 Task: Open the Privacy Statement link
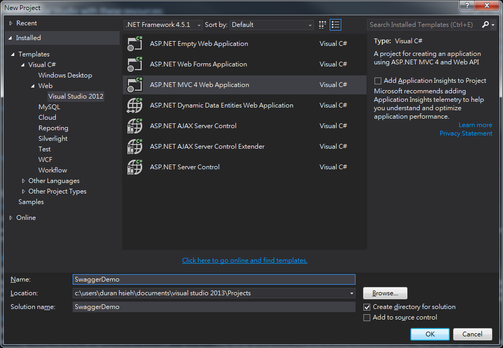466,133
